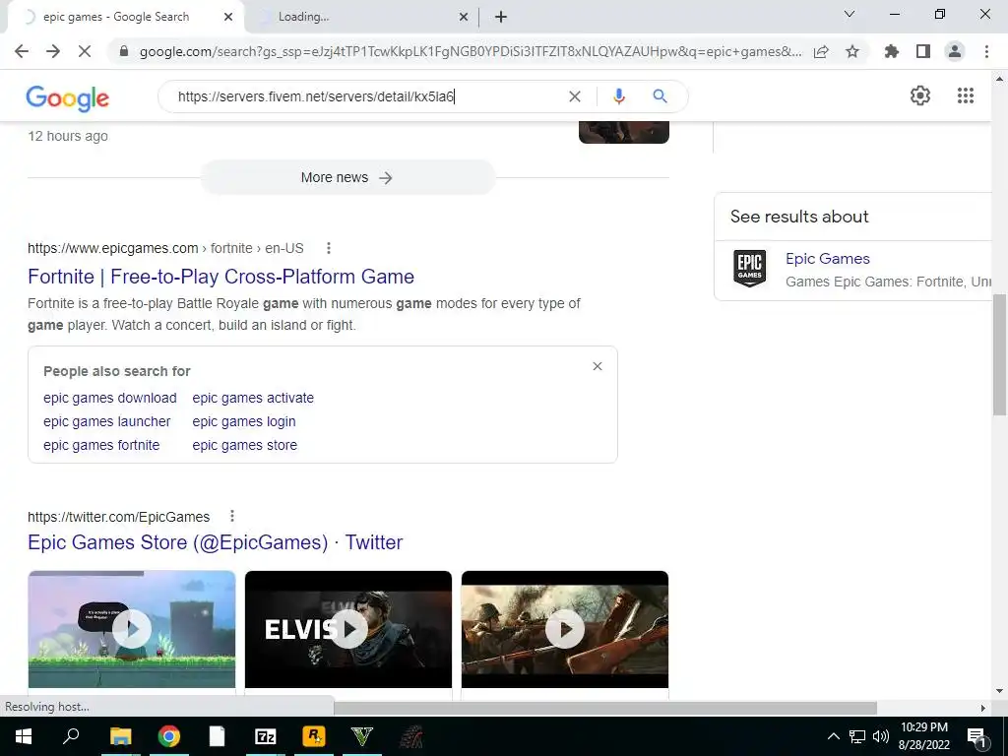
Task: Open options for the epicgames.com Fortnite result
Action: tap(329, 248)
